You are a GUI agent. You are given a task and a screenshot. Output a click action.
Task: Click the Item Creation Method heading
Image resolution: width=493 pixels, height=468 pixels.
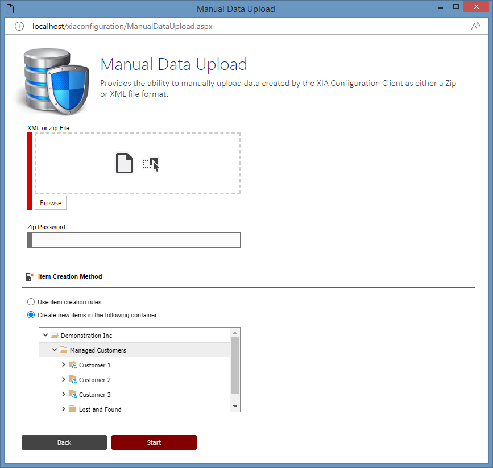pyautogui.click(x=70, y=276)
